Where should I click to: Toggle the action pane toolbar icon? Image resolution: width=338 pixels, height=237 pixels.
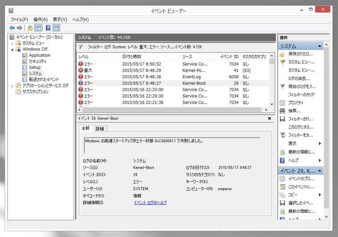(x=56, y=28)
